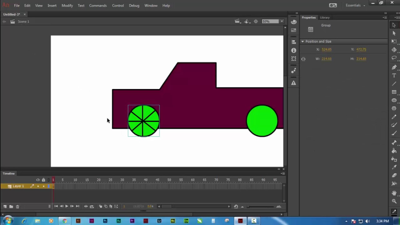Select the Subselection tool
Image resolution: width=400 pixels, height=225 pixels.
coord(394,33)
